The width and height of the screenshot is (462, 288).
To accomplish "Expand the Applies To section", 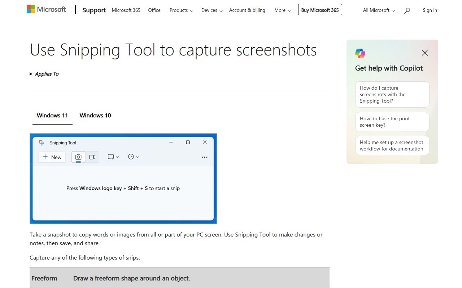I will click(44, 74).
